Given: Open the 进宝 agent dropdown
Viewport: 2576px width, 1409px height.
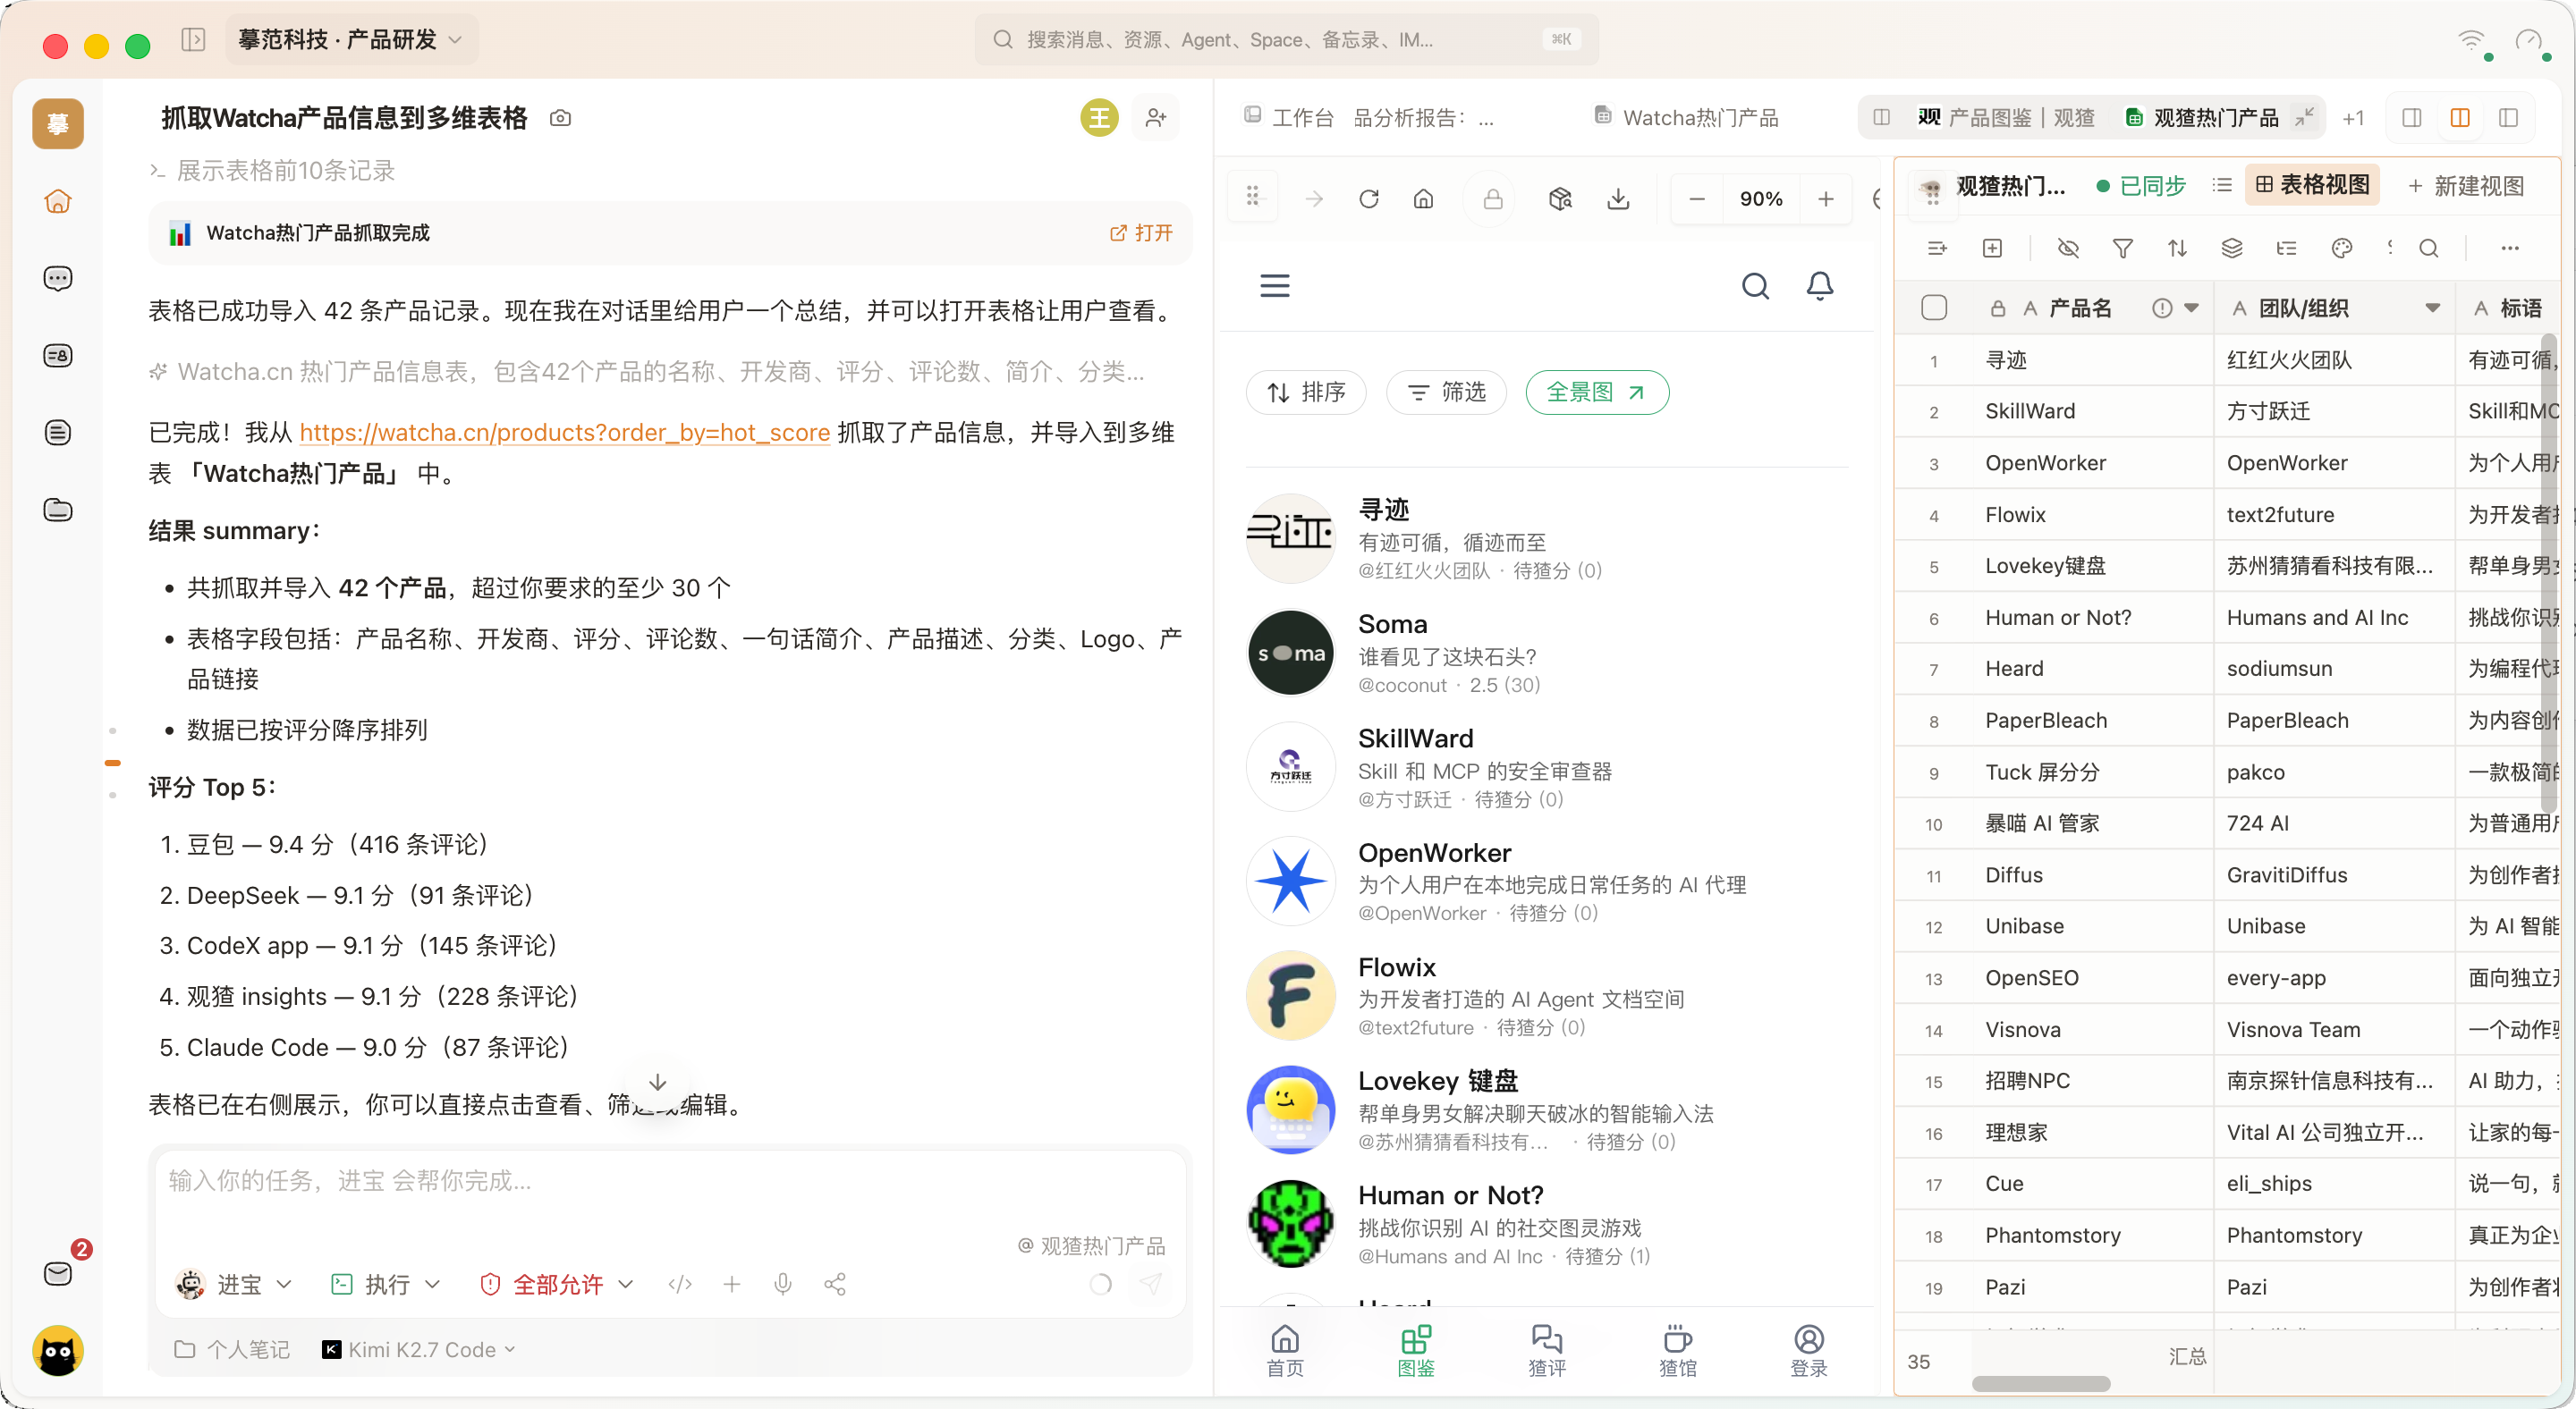Looking at the screenshot, I should tap(234, 1284).
